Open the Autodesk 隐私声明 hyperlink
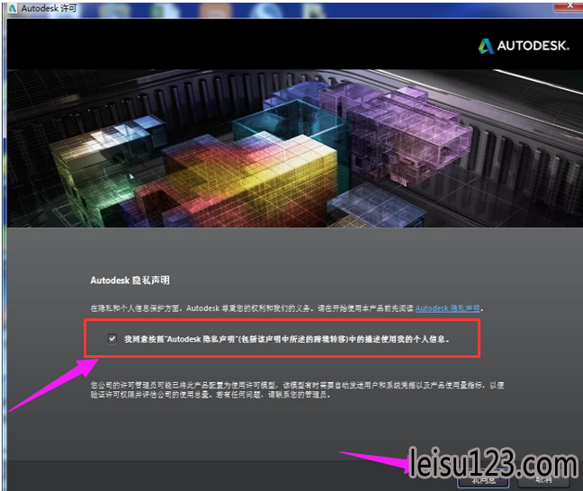The image size is (583, 491). point(447,308)
